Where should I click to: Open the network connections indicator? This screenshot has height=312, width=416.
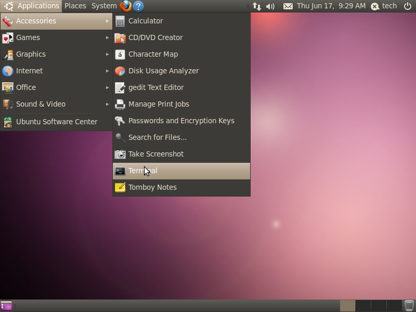256,6
